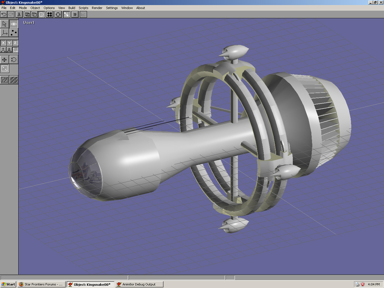Open the Render menu

[97, 8]
